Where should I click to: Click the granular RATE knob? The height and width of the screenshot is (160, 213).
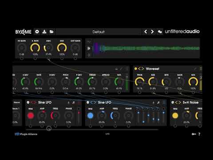pos(39,82)
